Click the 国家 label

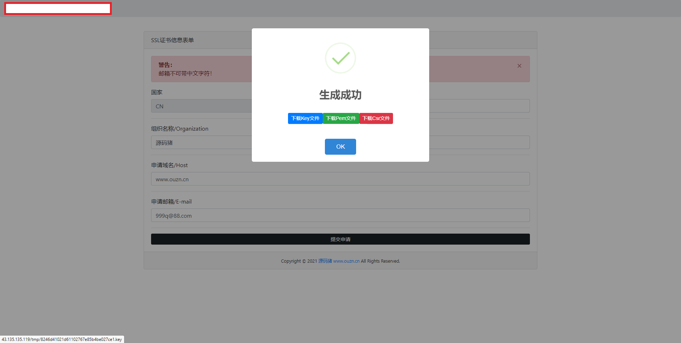point(157,92)
